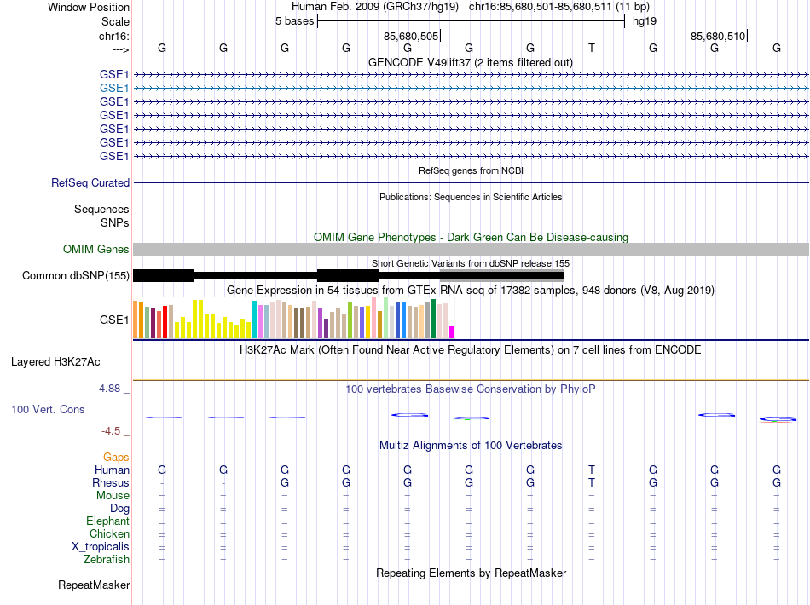
Task: Open the RefSeq Curated track label
Action: pos(90,182)
